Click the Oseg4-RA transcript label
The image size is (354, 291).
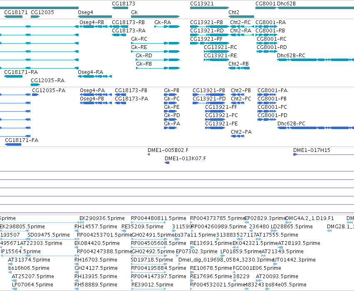[x=91, y=72]
